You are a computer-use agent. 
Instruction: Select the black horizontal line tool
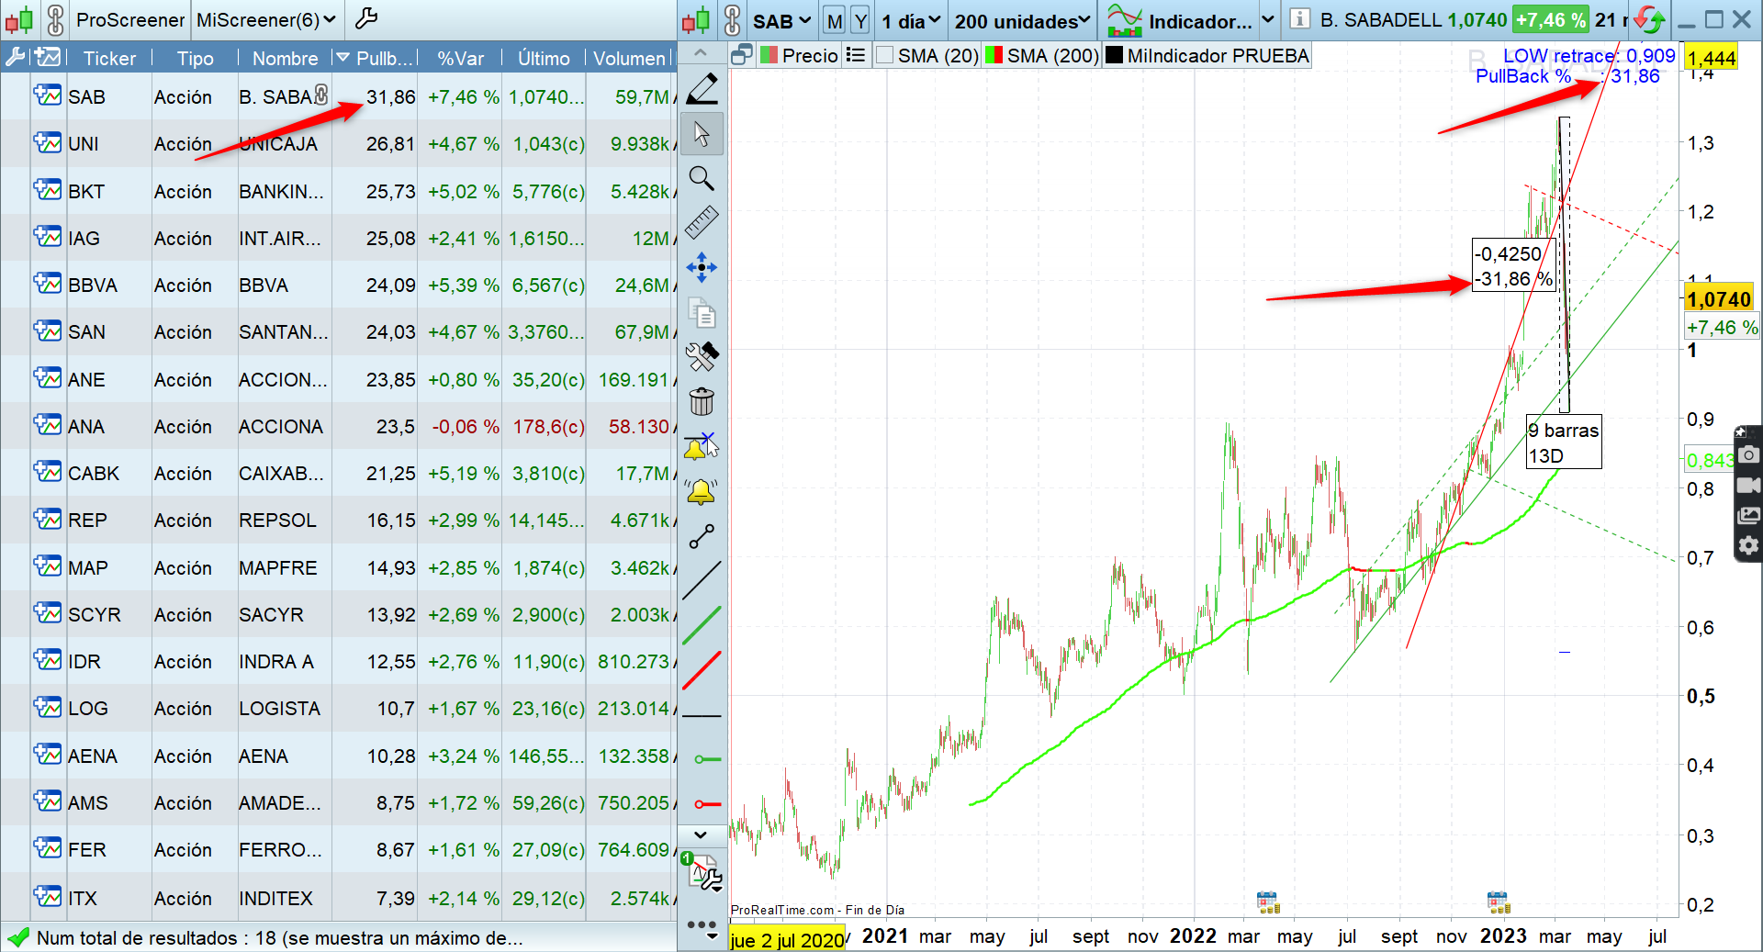click(702, 715)
